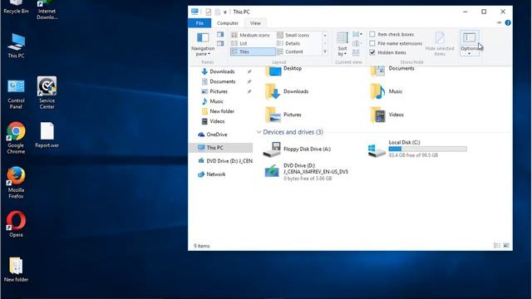532x299 pixels.
Task: Click the Documents folder tile
Action: [393, 70]
